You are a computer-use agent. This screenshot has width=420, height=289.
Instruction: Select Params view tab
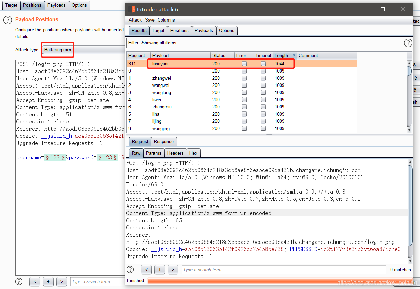click(153, 153)
